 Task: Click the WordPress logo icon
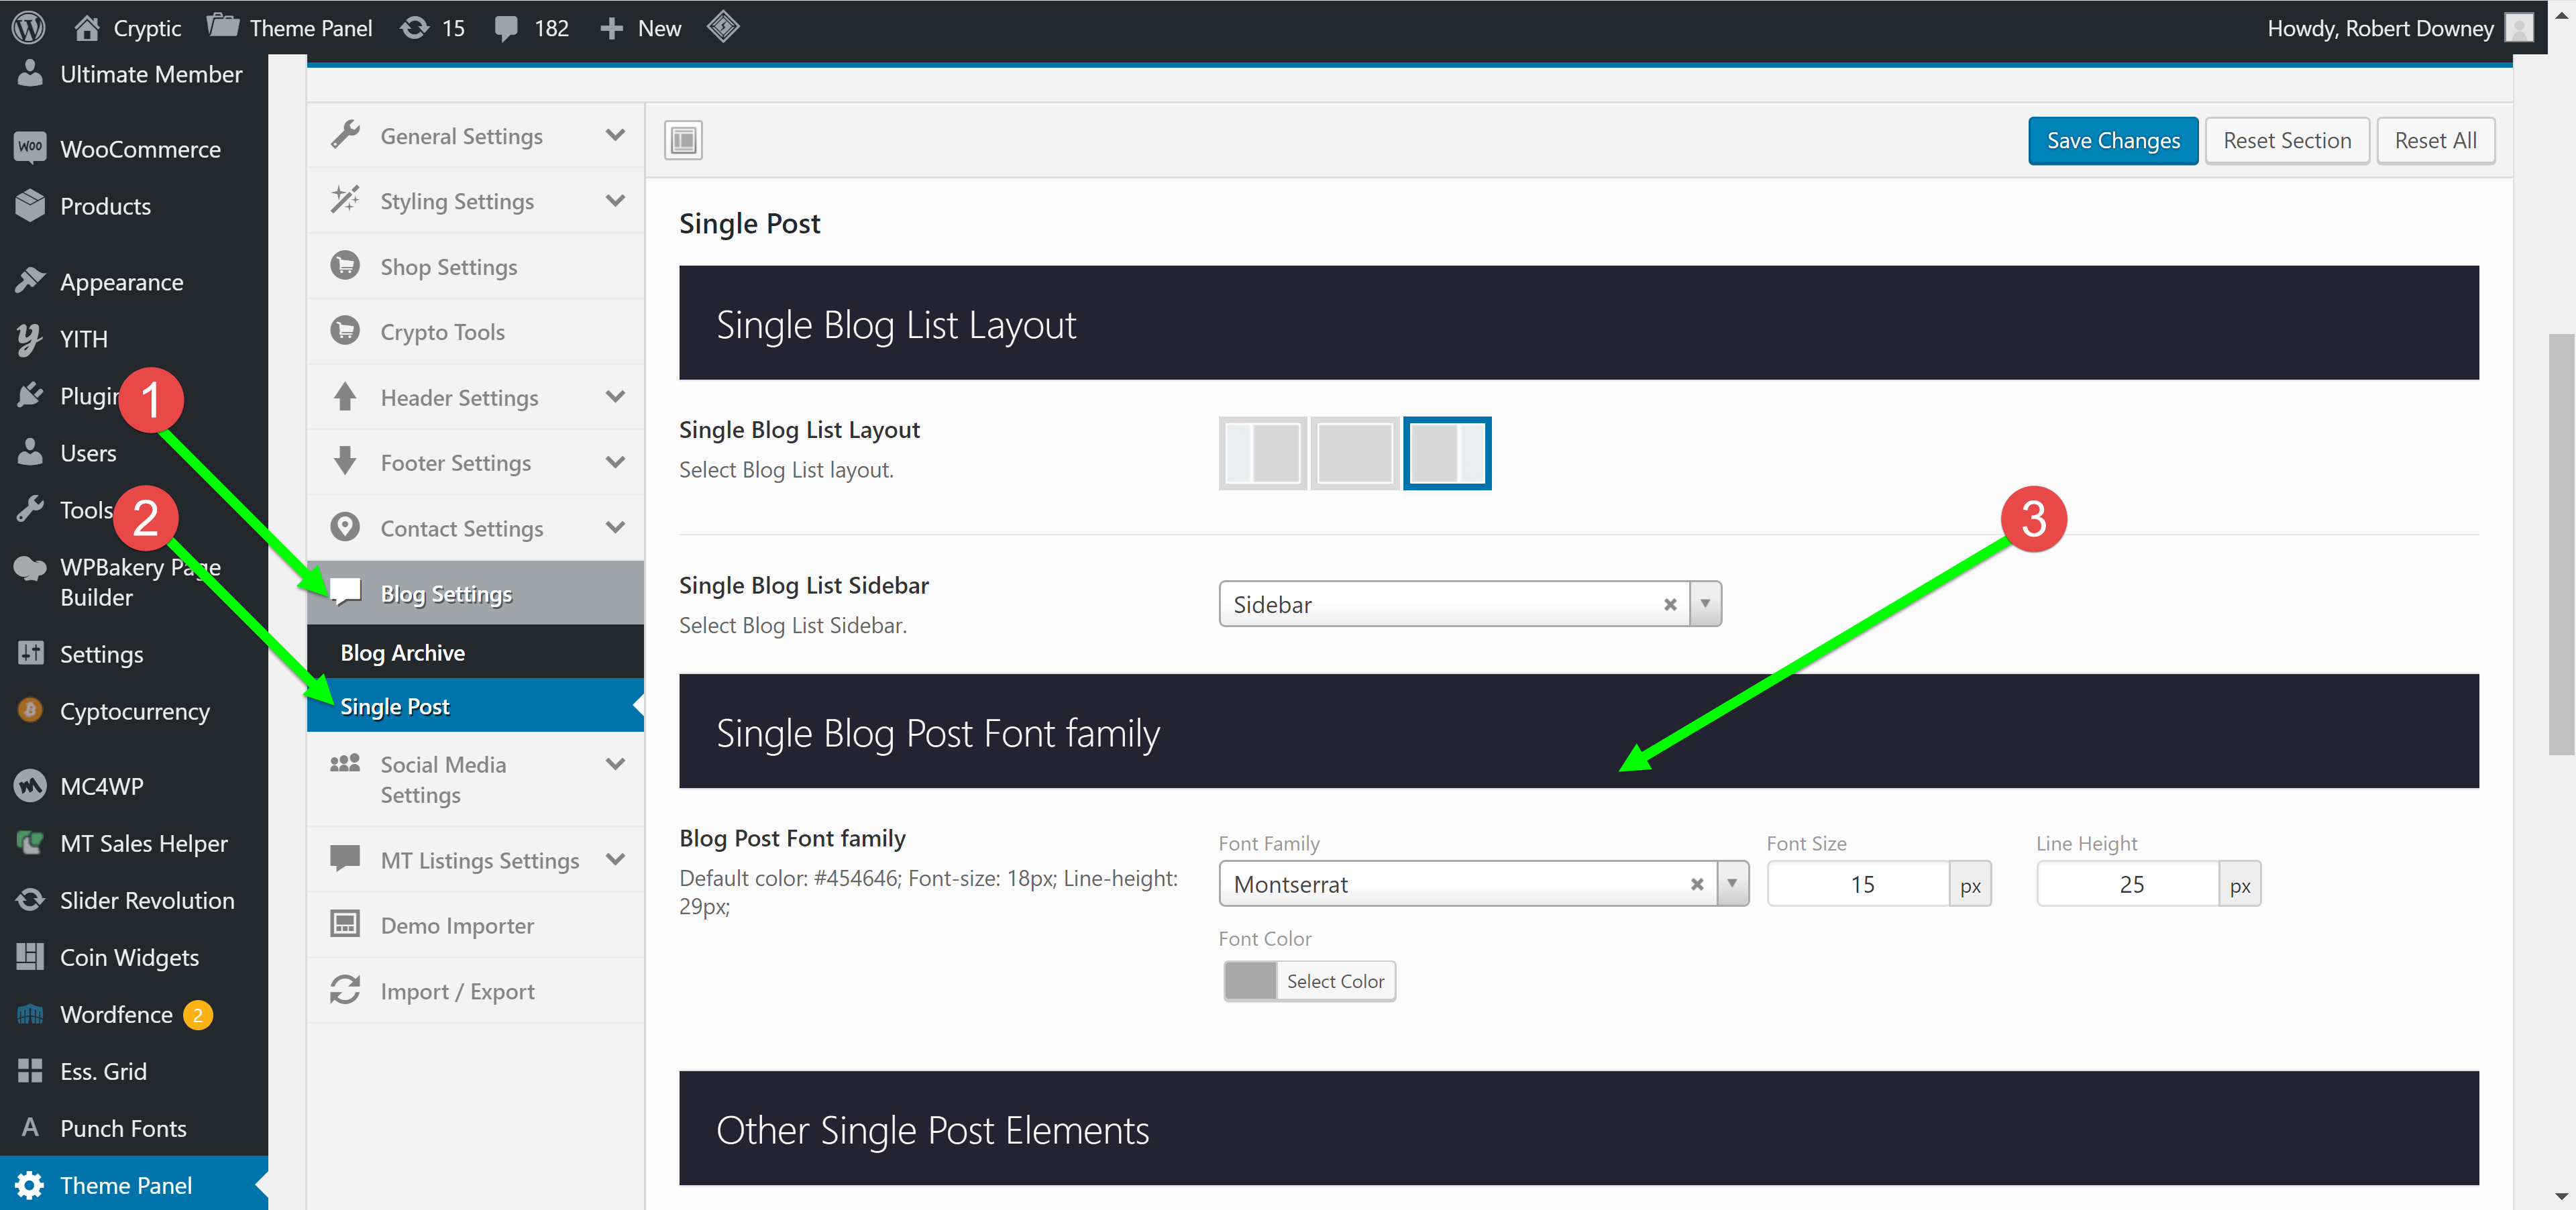tap(29, 27)
